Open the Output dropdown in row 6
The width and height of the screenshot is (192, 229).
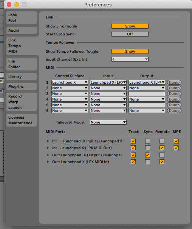(x=147, y=111)
